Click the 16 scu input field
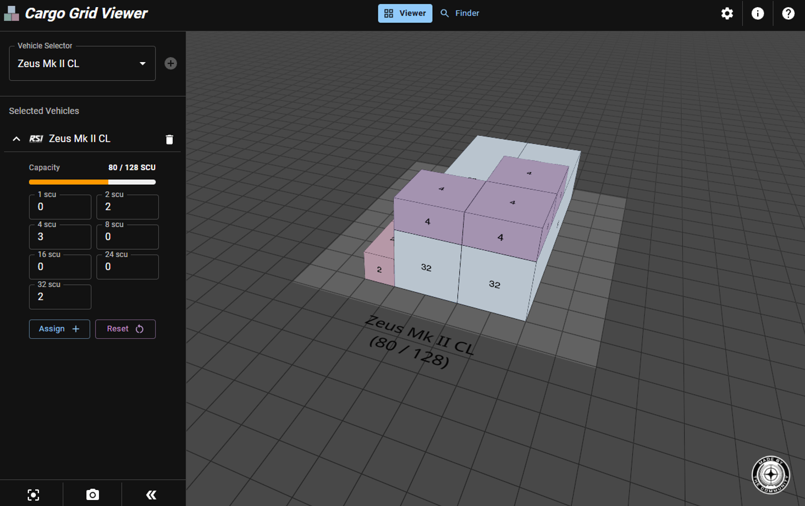This screenshot has height=506, width=805. 60,267
